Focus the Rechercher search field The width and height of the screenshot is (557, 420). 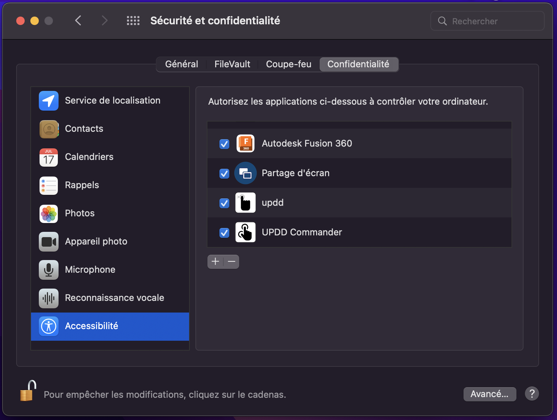(x=488, y=21)
